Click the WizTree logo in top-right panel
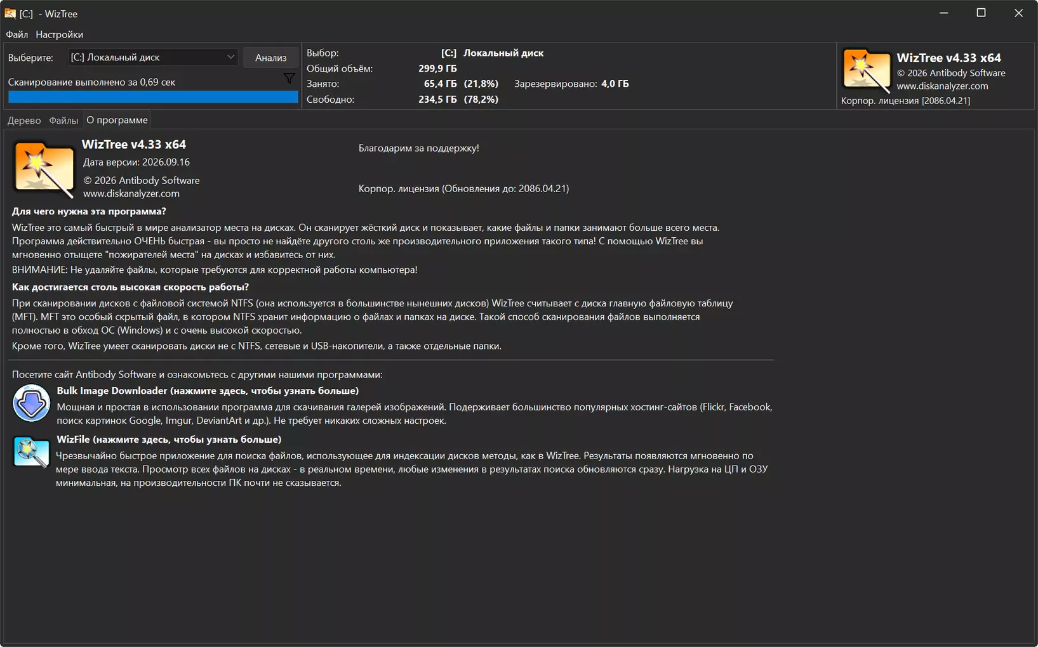This screenshot has height=647, width=1038. 867,71
